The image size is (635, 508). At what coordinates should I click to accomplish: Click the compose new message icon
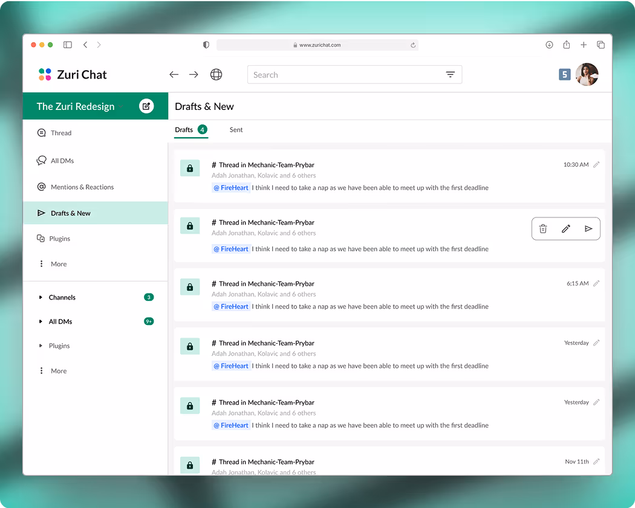point(146,106)
